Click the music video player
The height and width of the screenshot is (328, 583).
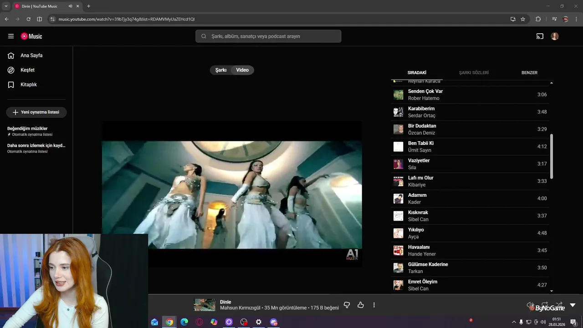click(x=232, y=194)
